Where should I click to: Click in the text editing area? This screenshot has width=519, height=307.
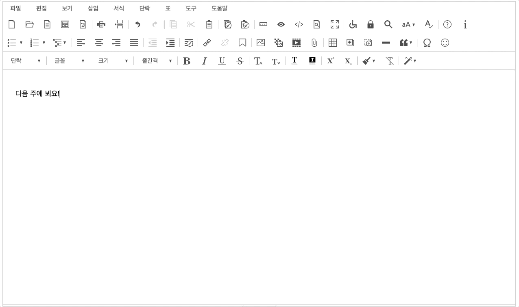coord(259,183)
